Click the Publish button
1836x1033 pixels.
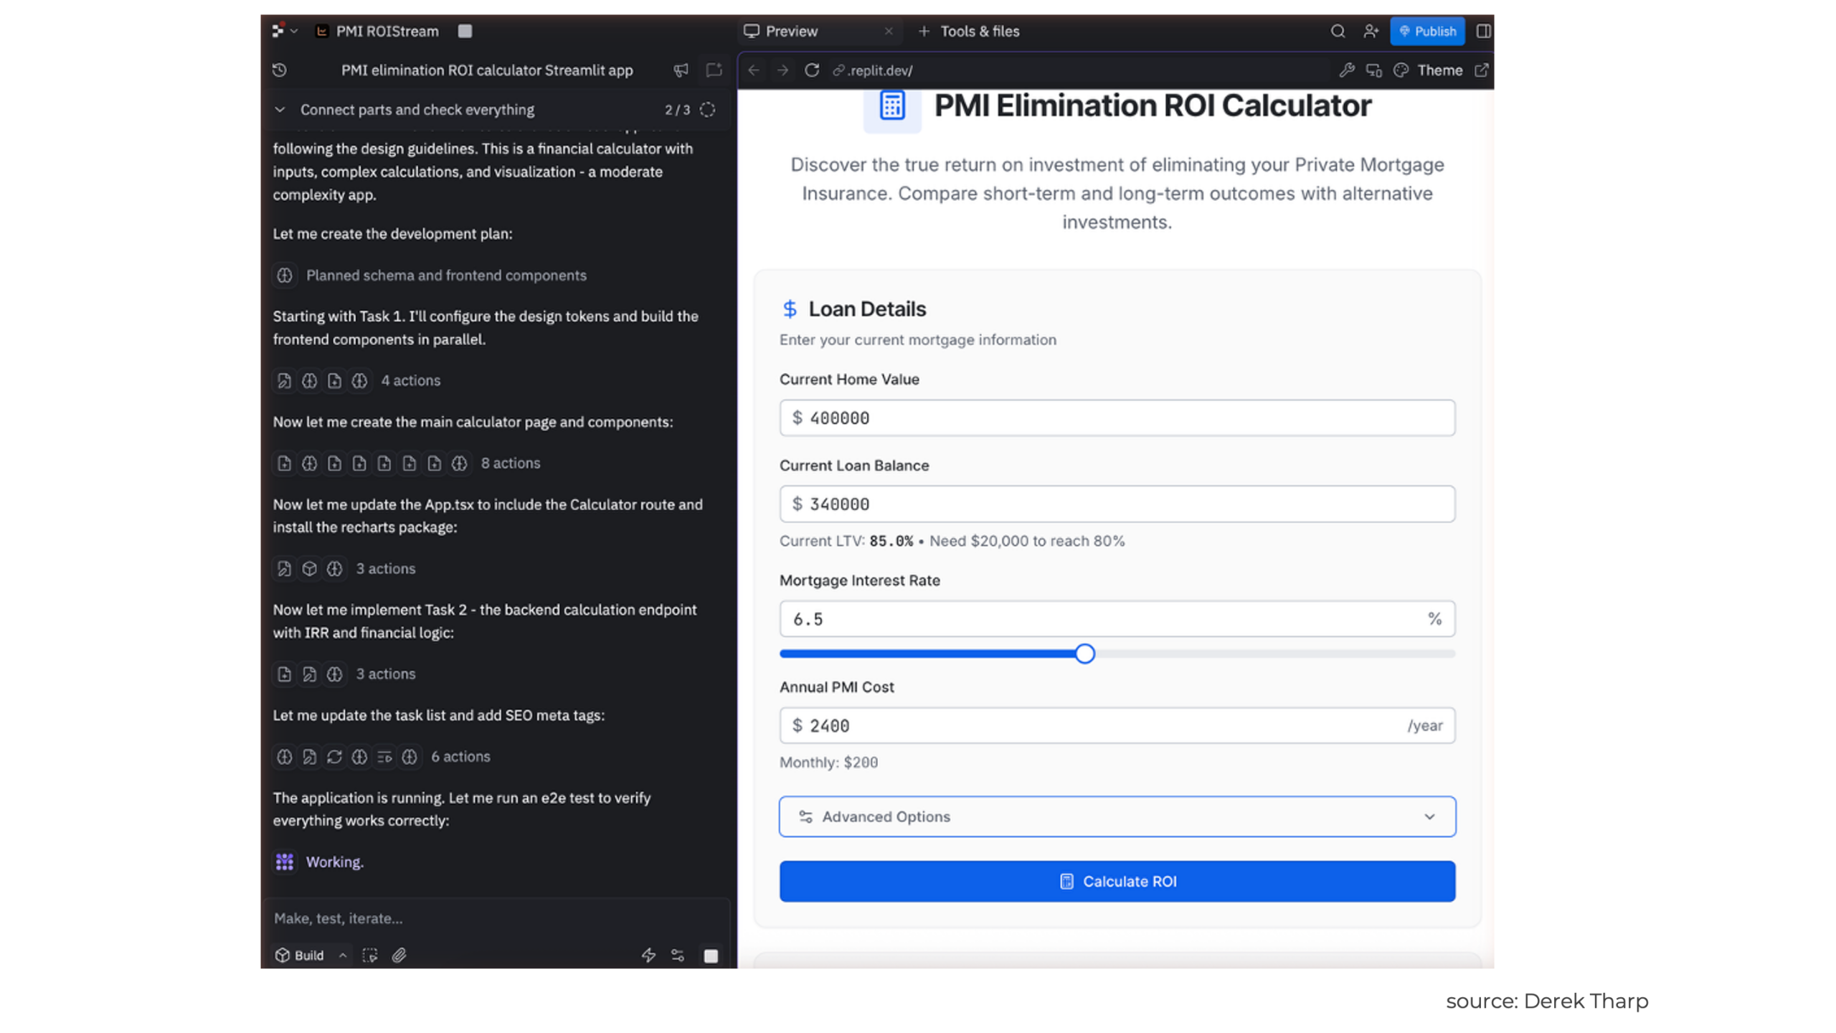tap(1426, 31)
